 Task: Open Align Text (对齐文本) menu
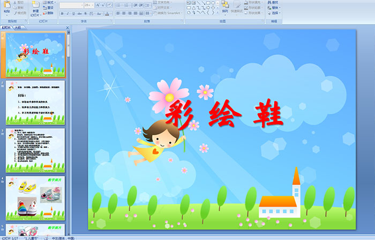[162, 7]
